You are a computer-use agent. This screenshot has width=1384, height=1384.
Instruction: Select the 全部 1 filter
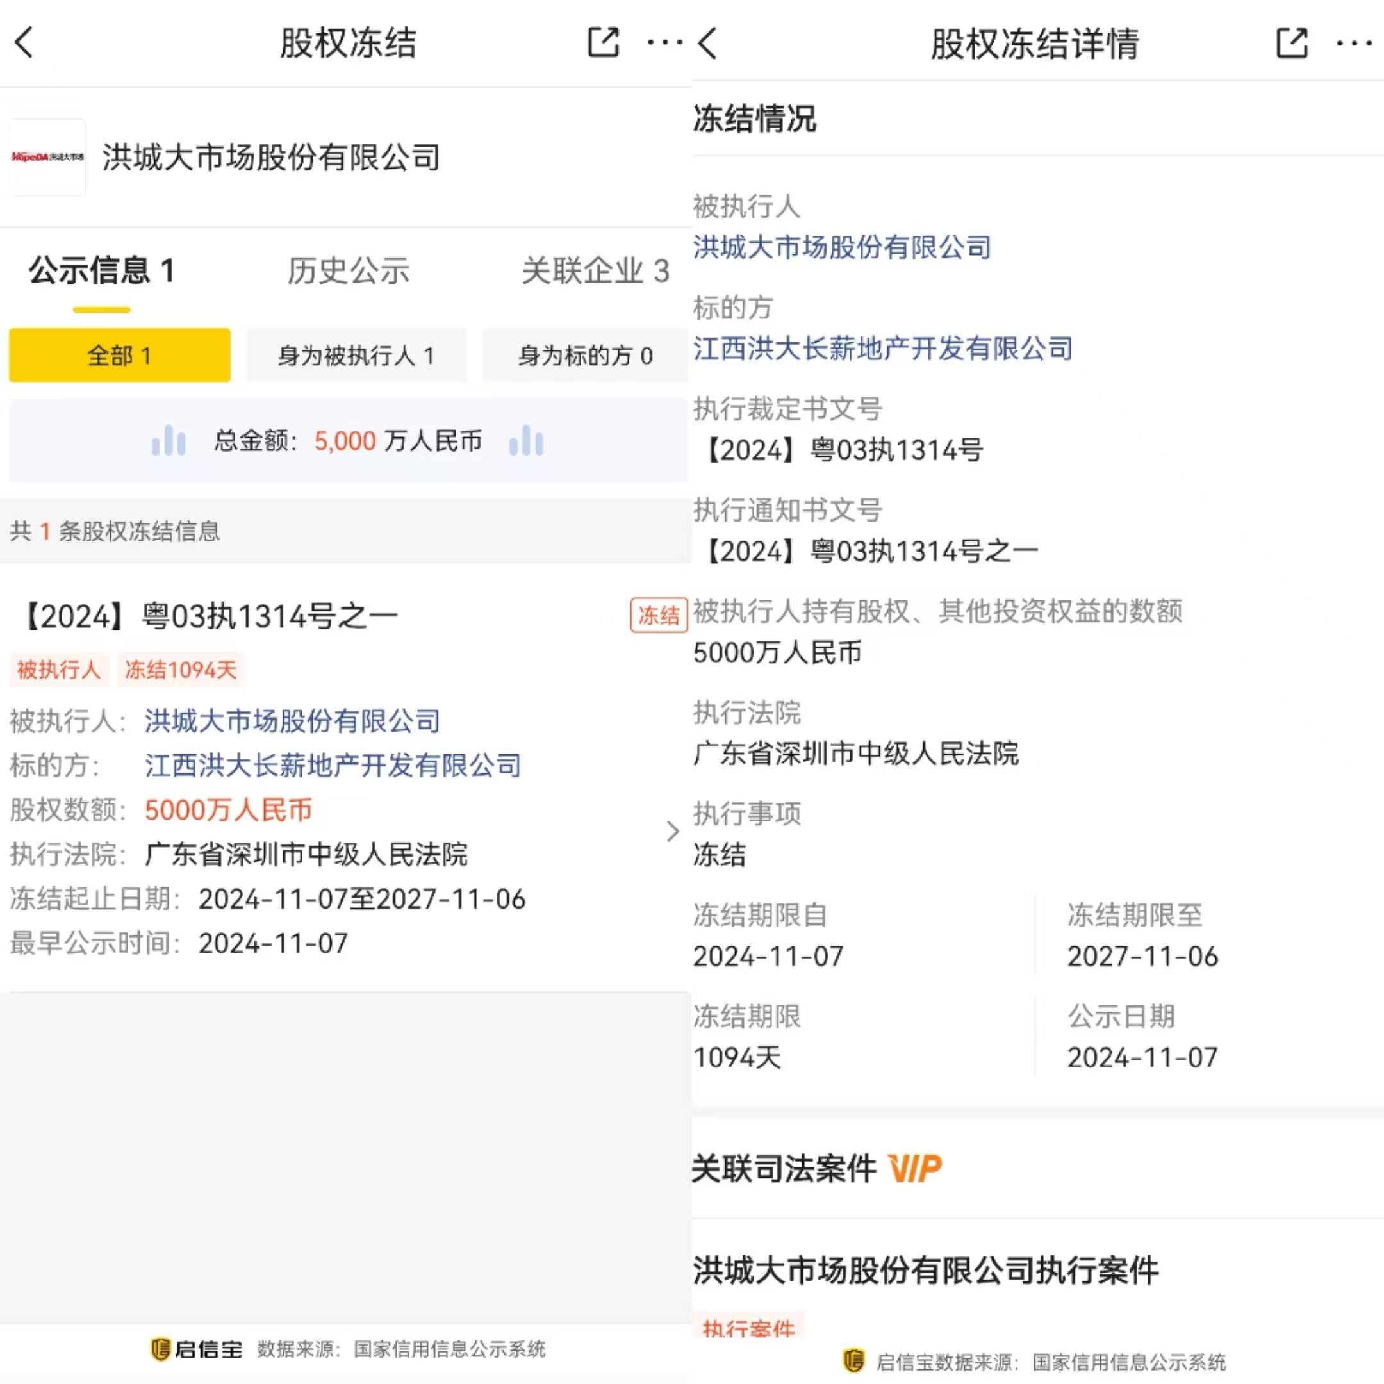pos(120,356)
